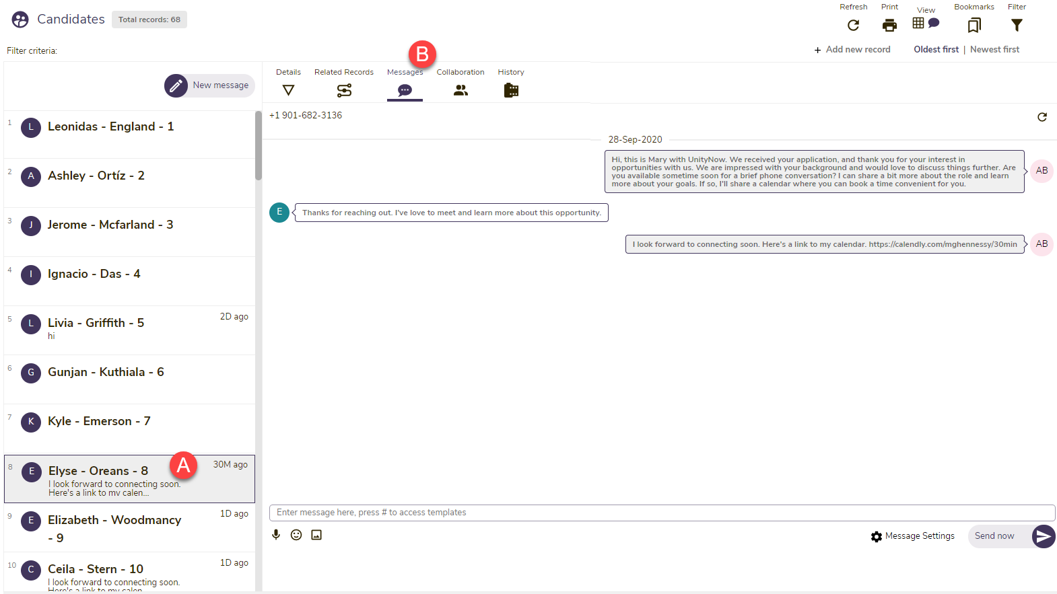Click the I avatar of Ignacio
This screenshot has height=594, width=1057.
click(x=31, y=274)
